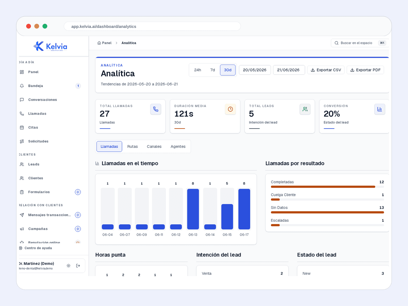Select the 7d time range
Viewport: 408px width, 306px height.
pyautogui.click(x=213, y=70)
